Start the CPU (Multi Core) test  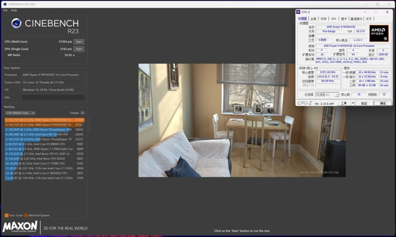(x=79, y=42)
